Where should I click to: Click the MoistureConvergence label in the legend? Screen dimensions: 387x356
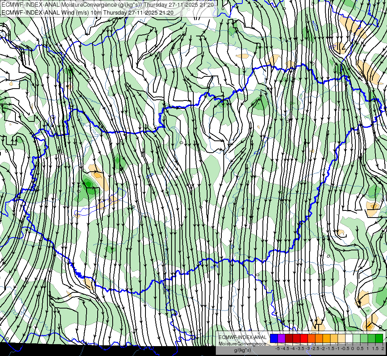pyautogui.click(x=242, y=344)
